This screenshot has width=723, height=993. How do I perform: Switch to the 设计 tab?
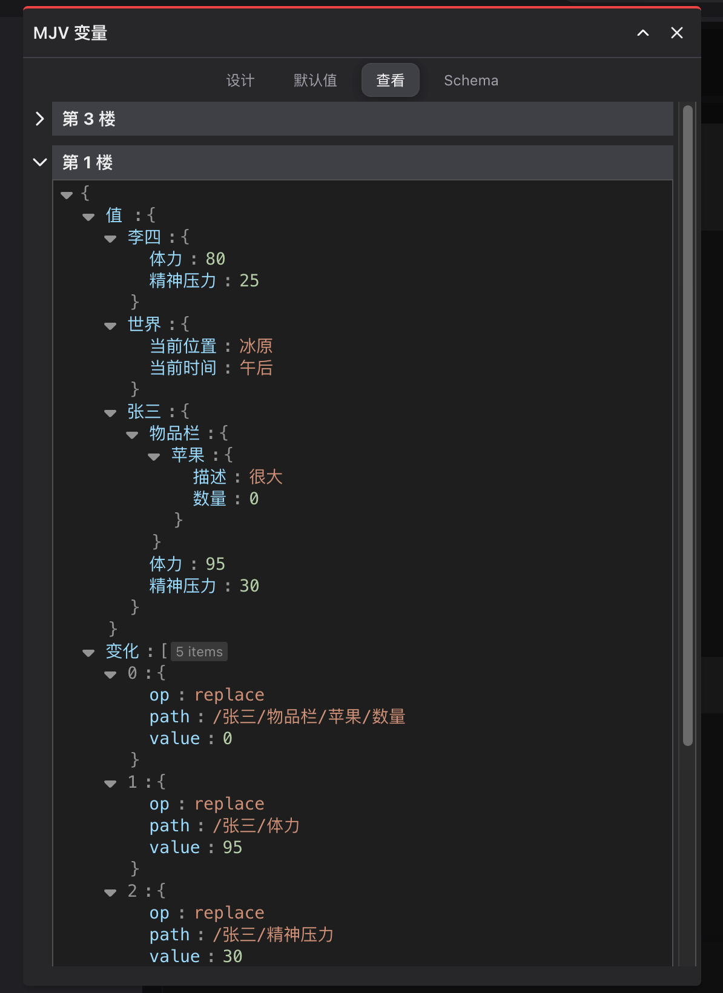pyautogui.click(x=240, y=81)
